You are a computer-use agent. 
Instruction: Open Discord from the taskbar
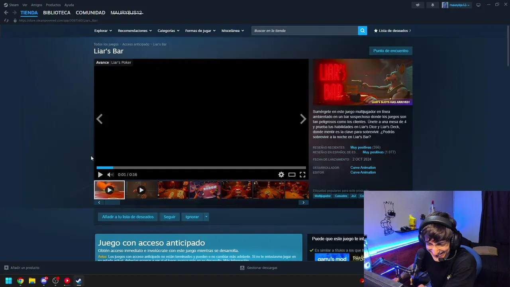point(44,281)
